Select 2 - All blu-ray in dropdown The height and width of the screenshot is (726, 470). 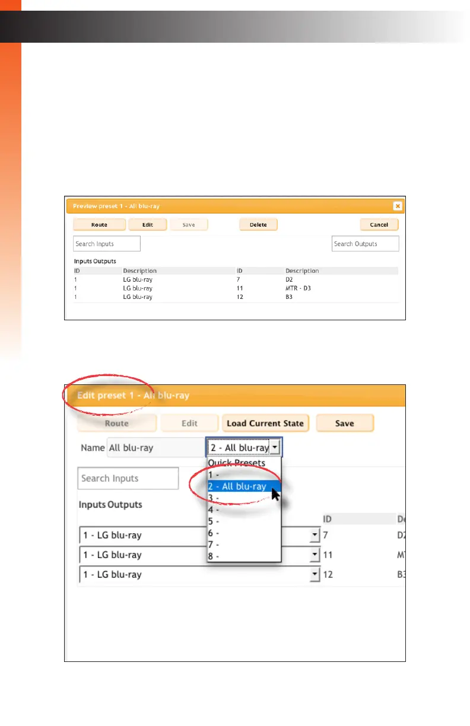pyautogui.click(x=243, y=486)
